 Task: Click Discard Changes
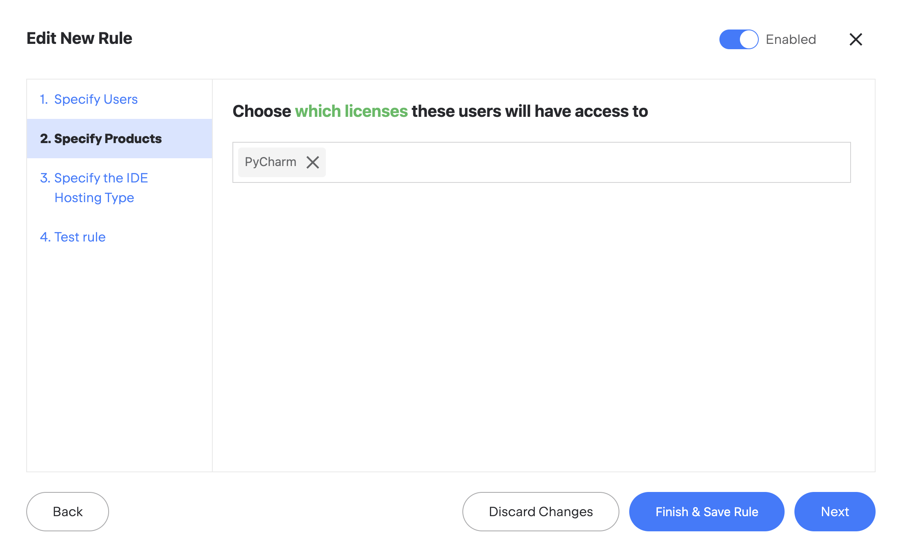point(541,512)
